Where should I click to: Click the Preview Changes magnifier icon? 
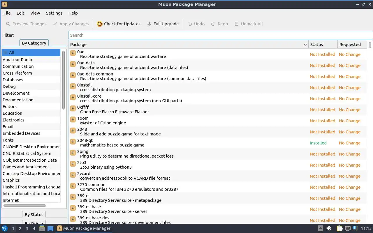coord(8,24)
